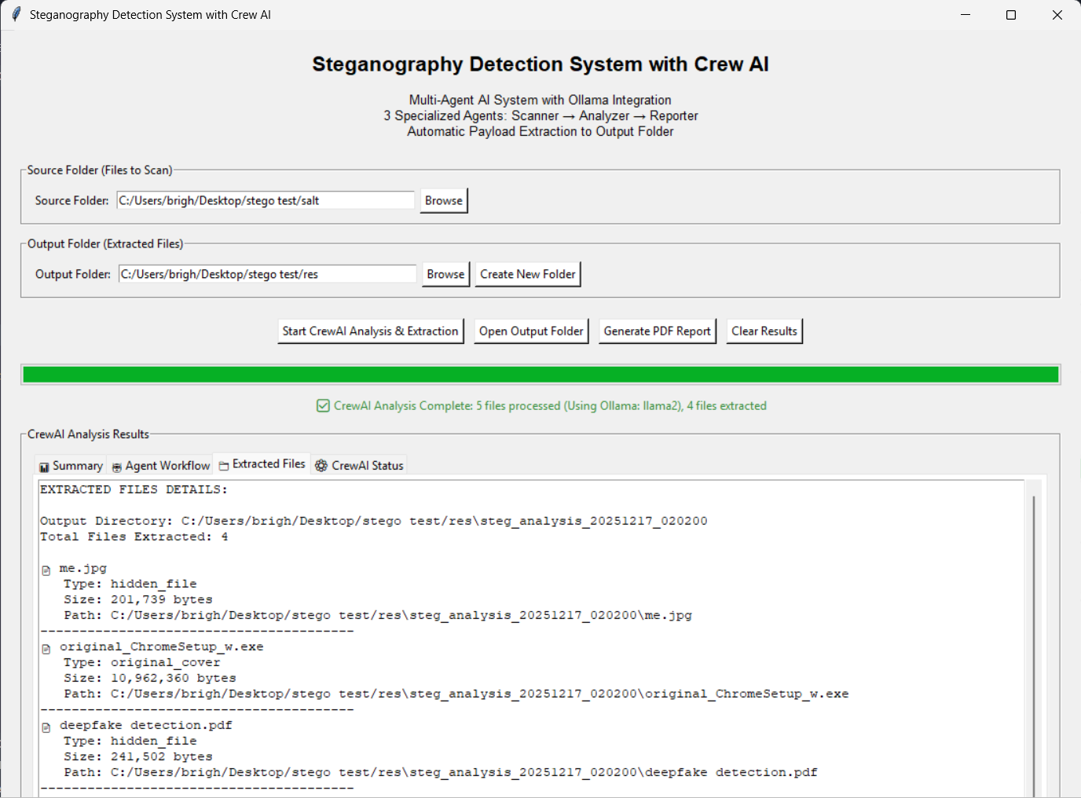This screenshot has width=1081, height=798.
Task: Open the Summary tab
Action: (71, 466)
